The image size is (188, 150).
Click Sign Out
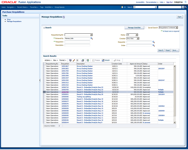point(169,2)
